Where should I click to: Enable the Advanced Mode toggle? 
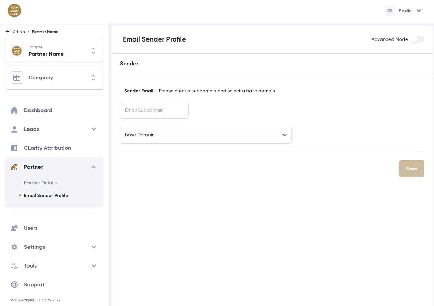pyautogui.click(x=417, y=39)
